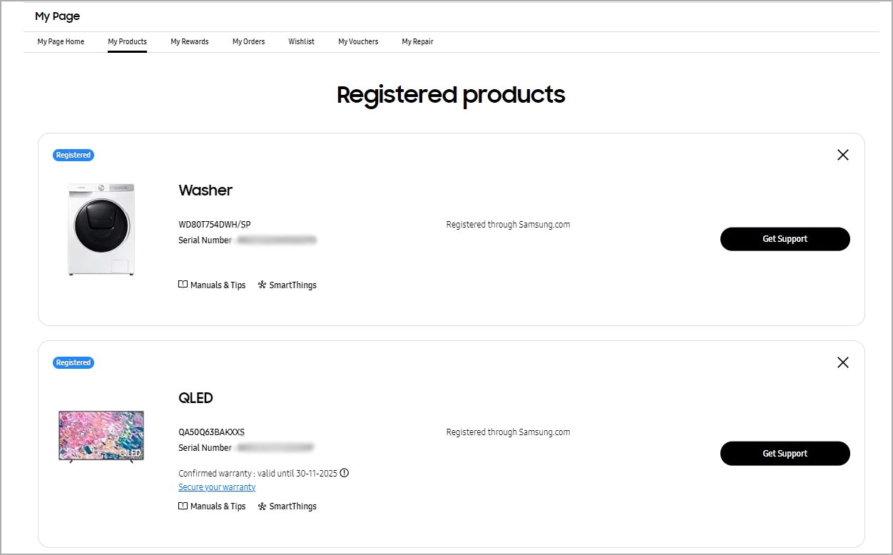
Task: Get Support for the Washer
Action: [x=785, y=239]
